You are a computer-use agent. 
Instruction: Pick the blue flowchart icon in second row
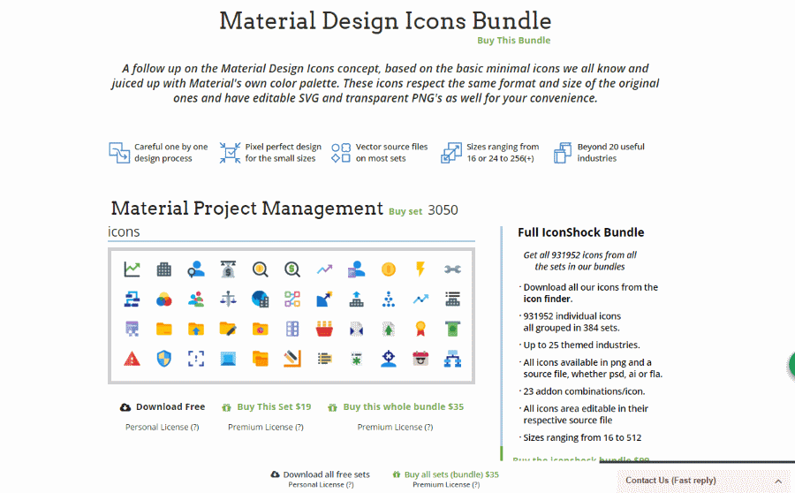point(132,300)
